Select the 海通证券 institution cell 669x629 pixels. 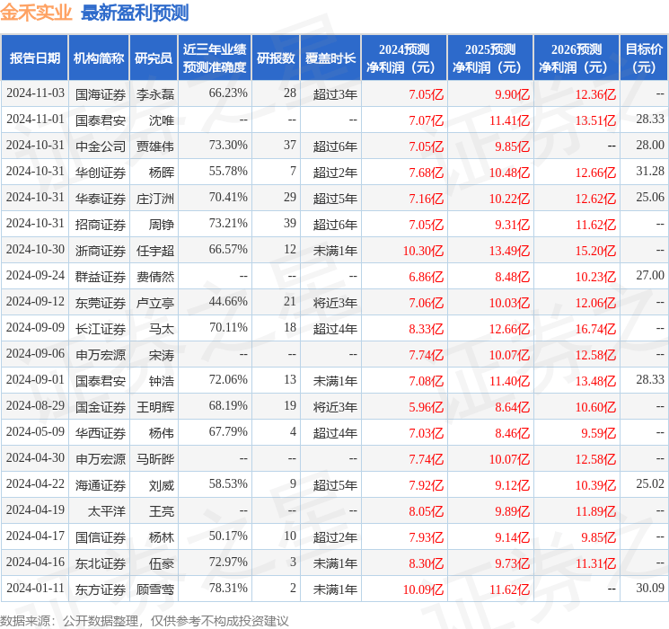coord(101,485)
